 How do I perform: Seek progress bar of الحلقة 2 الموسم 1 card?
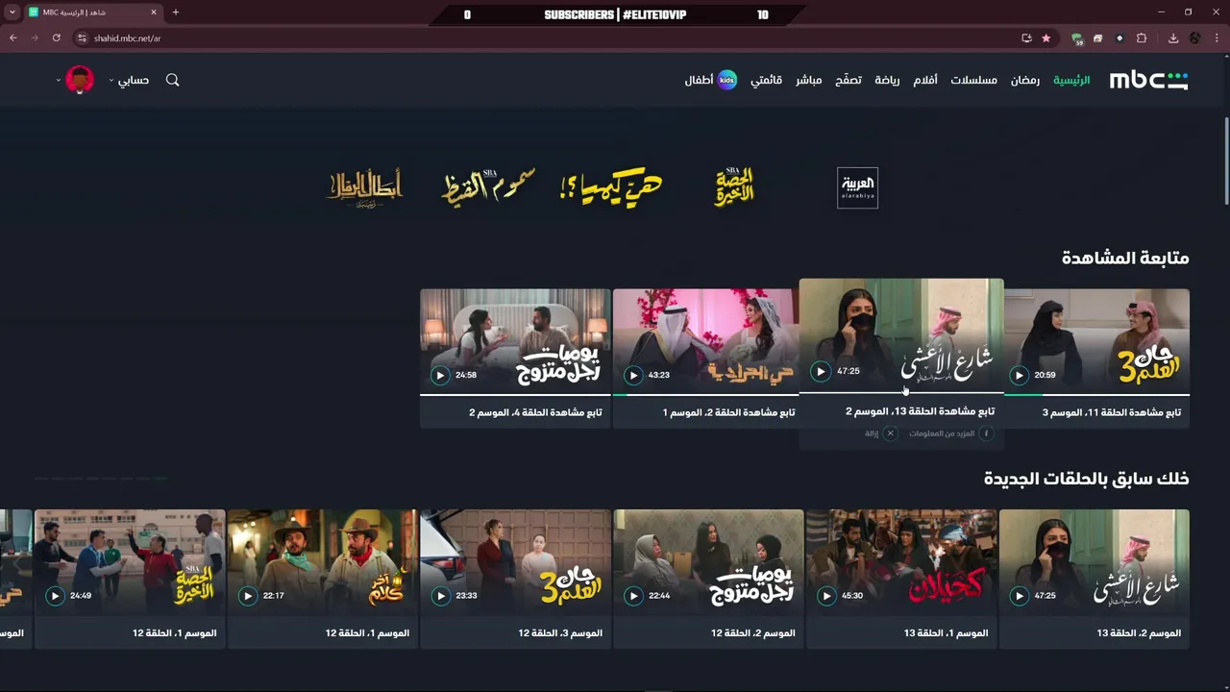pyautogui.click(x=705, y=394)
